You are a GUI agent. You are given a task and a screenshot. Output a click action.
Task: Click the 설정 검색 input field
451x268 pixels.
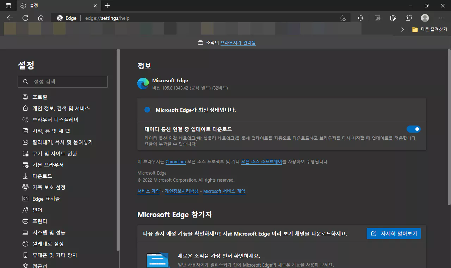pyautogui.click(x=63, y=81)
